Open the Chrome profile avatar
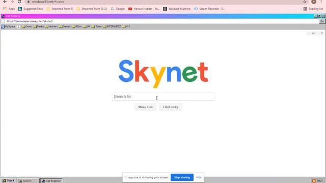326x183 pixels. point(314,2)
